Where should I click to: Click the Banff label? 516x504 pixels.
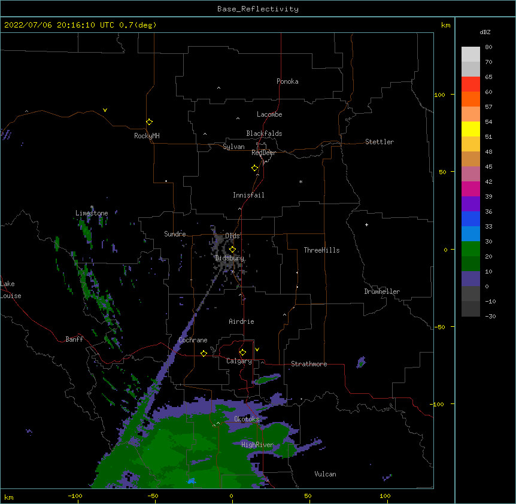[x=74, y=339]
